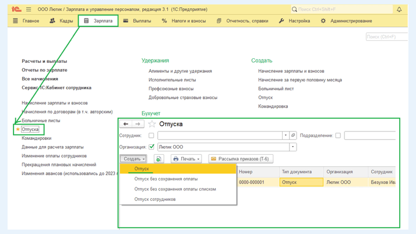Image resolution: width=416 pixels, height=234 pixels.
Task: Expand the Сотрудник field dropdown arrow
Action: coord(285,136)
